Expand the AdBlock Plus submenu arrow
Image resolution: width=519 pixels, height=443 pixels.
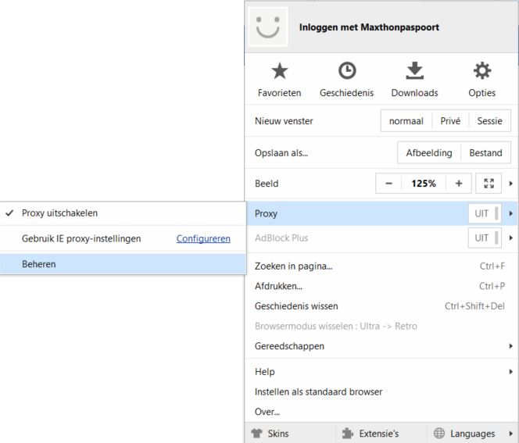pyautogui.click(x=510, y=238)
